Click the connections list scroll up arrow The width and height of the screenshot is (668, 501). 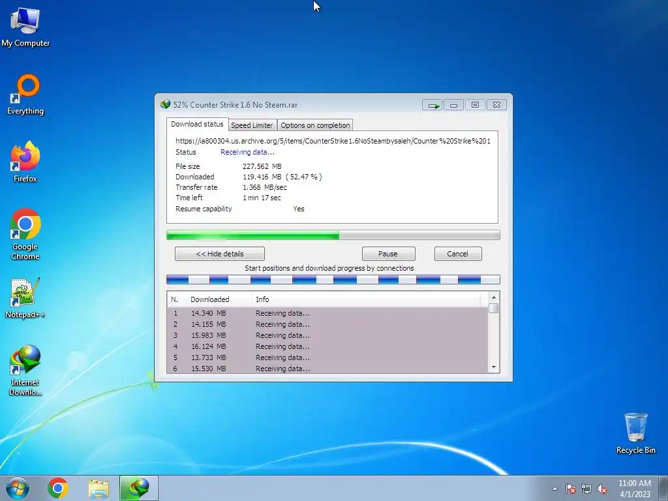pyautogui.click(x=494, y=297)
